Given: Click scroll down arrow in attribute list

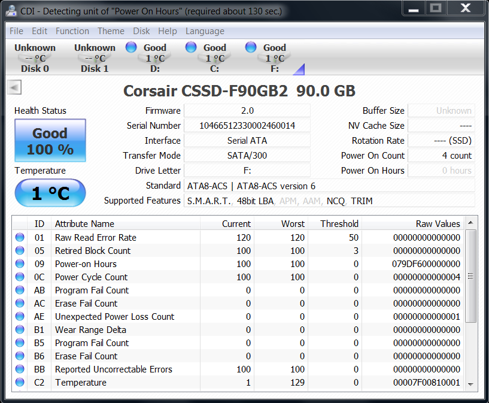Looking at the screenshot, I should tap(470, 384).
